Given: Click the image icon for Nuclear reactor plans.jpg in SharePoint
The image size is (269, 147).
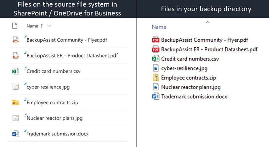Looking at the screenshot, I should [15, 118].
